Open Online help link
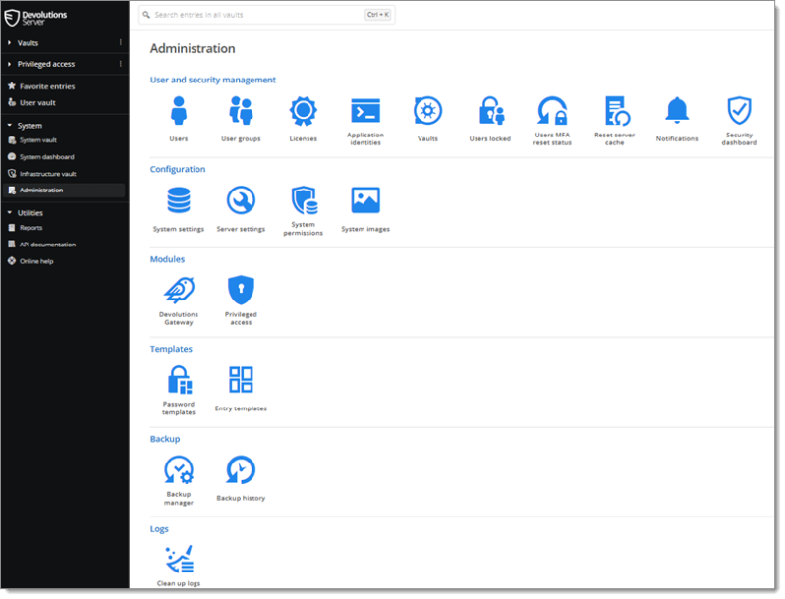This screenshot has height=599, width=785. coord(30,261)
